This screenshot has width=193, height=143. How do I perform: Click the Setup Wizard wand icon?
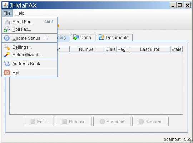[7, 55]
